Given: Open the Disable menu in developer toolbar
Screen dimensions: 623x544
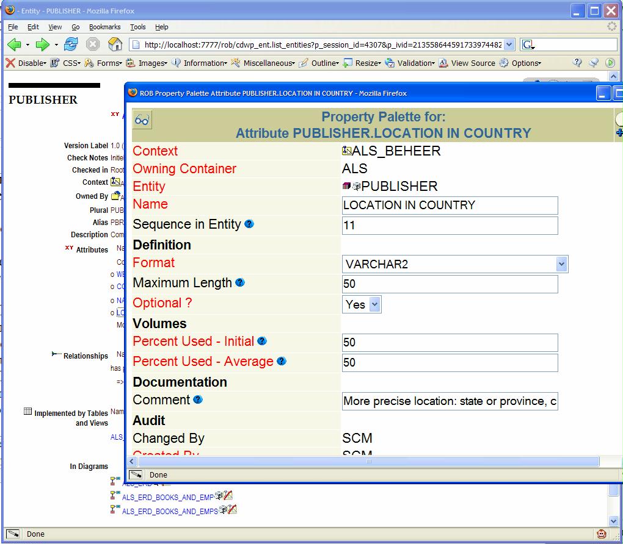Looking at the screenshot, I should [26, 63].
